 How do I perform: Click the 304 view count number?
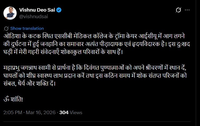pyautogui.click(x=64, y=112)
